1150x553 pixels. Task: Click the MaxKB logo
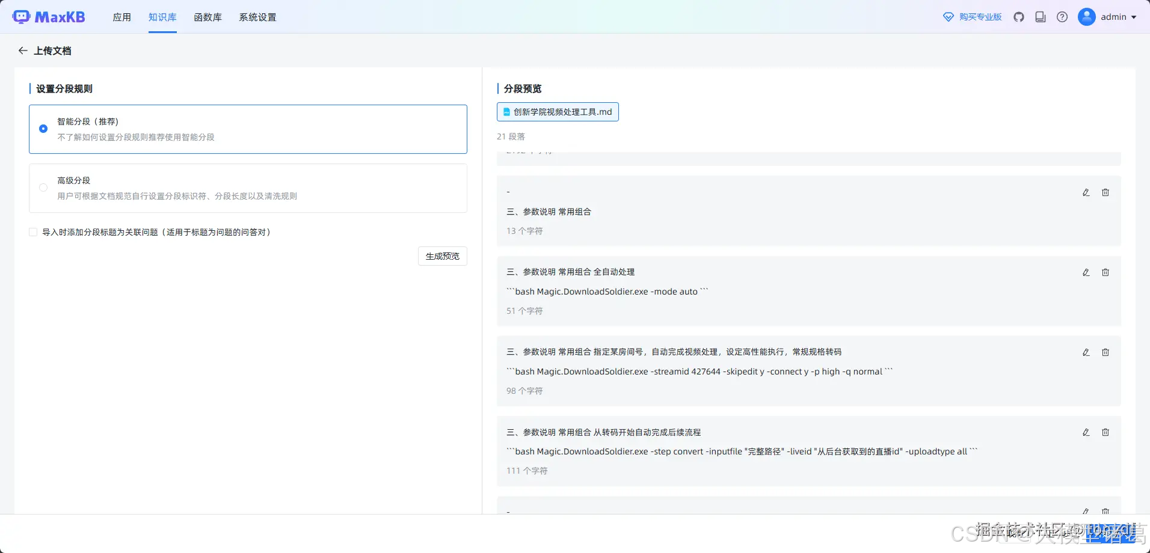49,17
